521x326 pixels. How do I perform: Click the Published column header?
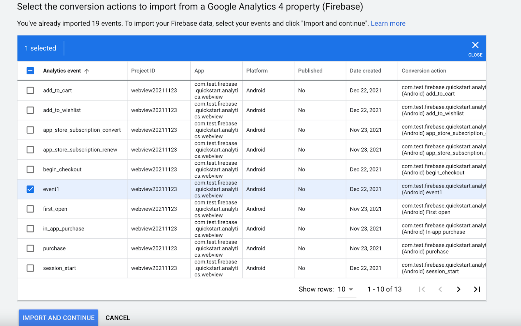point(310,71)
